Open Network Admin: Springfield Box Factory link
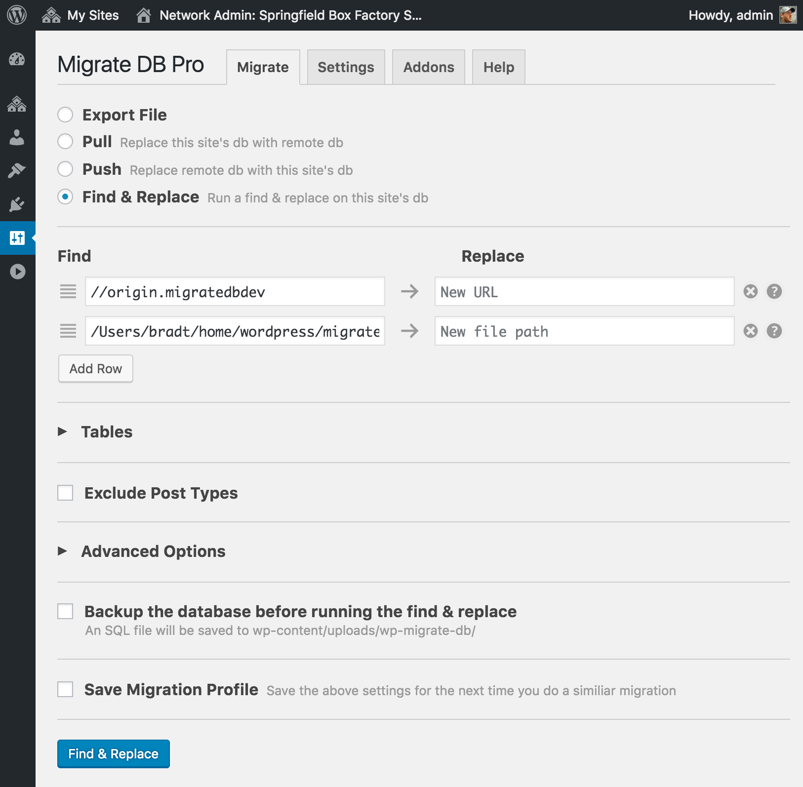The image size is (803, 787). pyautogui.click(x=290, y=15)
